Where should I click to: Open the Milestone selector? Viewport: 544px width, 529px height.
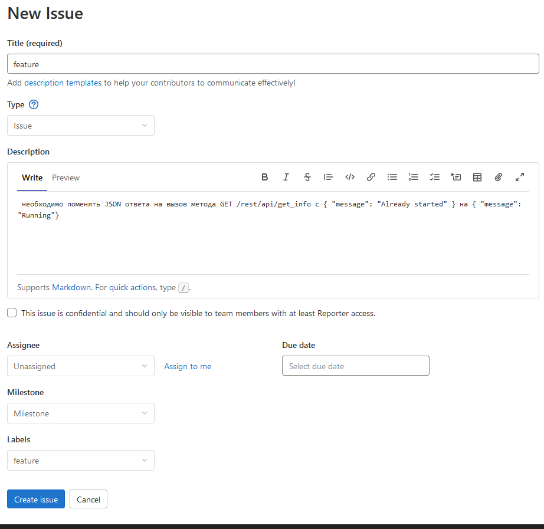click(x=80, y=413)
